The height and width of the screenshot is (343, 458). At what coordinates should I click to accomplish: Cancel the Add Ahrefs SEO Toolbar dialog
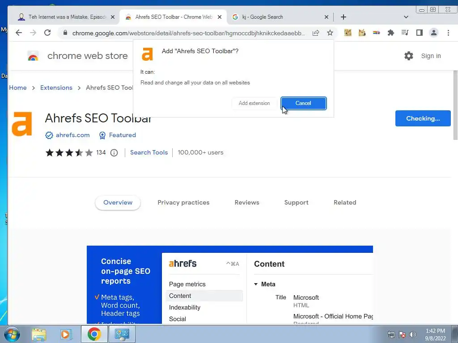point(304,103)
